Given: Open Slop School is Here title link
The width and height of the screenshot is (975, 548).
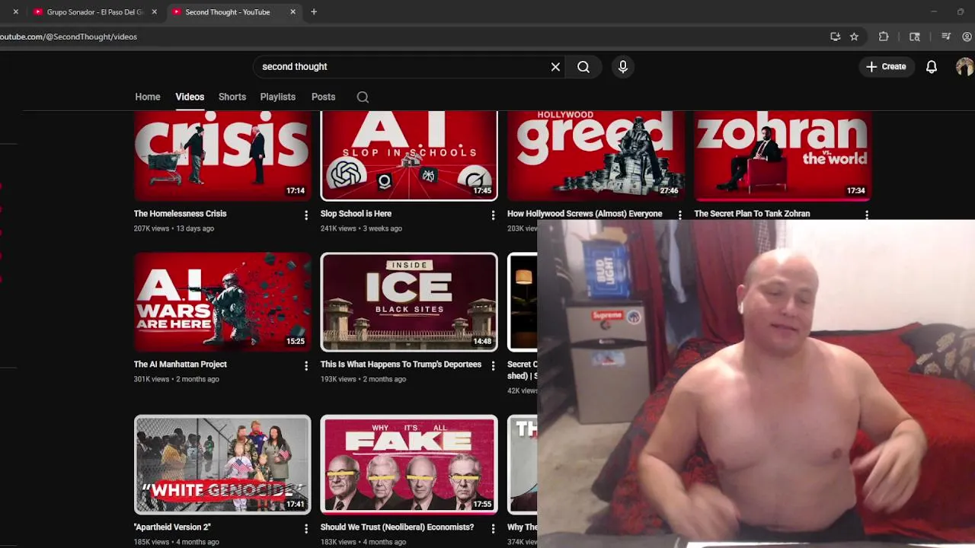Looking at the screenshot, I should [356, 213].
